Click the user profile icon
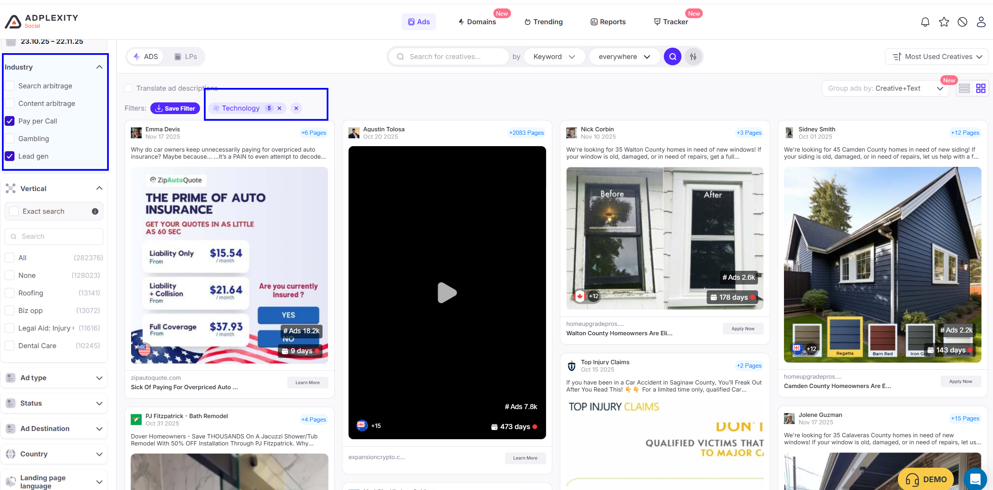 coord(981,22)
